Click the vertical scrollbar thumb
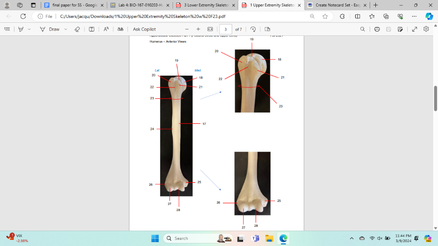The height and width of the screenshot is (246, 438). pyautogui.click(x=435, y=98)
